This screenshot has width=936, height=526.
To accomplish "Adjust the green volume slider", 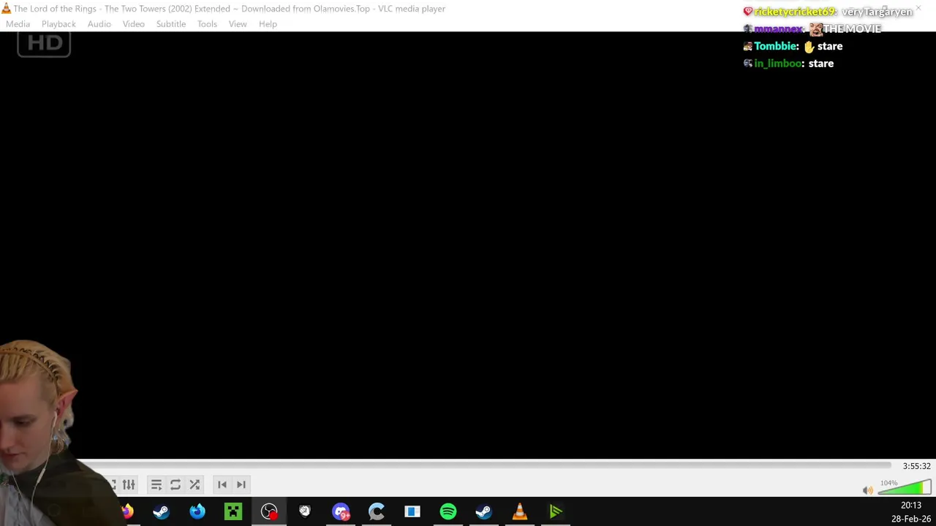I will (x=905, y=488).
